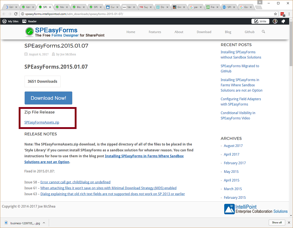This screenshot has height=228, width=293.
Task: Open the user avatar profile icon
Action: (275, 21)
